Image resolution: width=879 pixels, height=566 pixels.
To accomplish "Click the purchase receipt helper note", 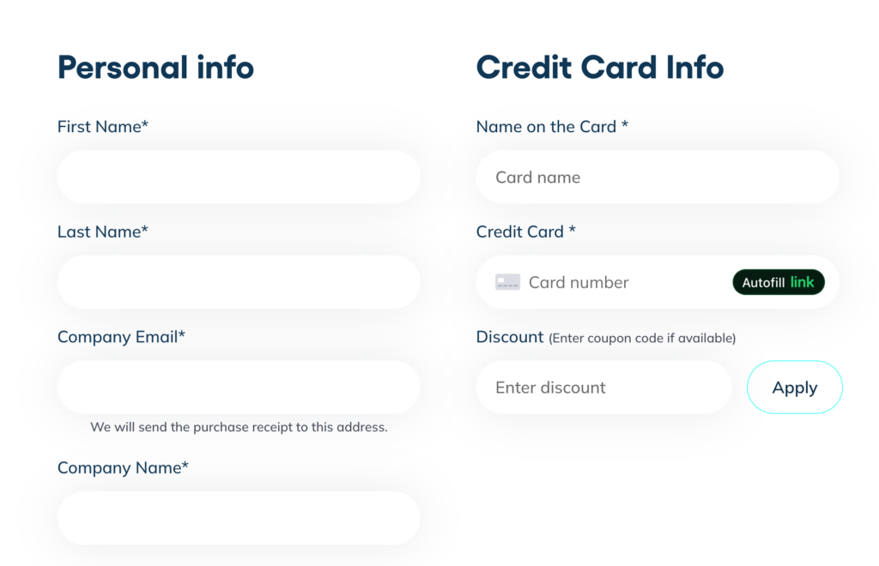I will click(239, 427).
